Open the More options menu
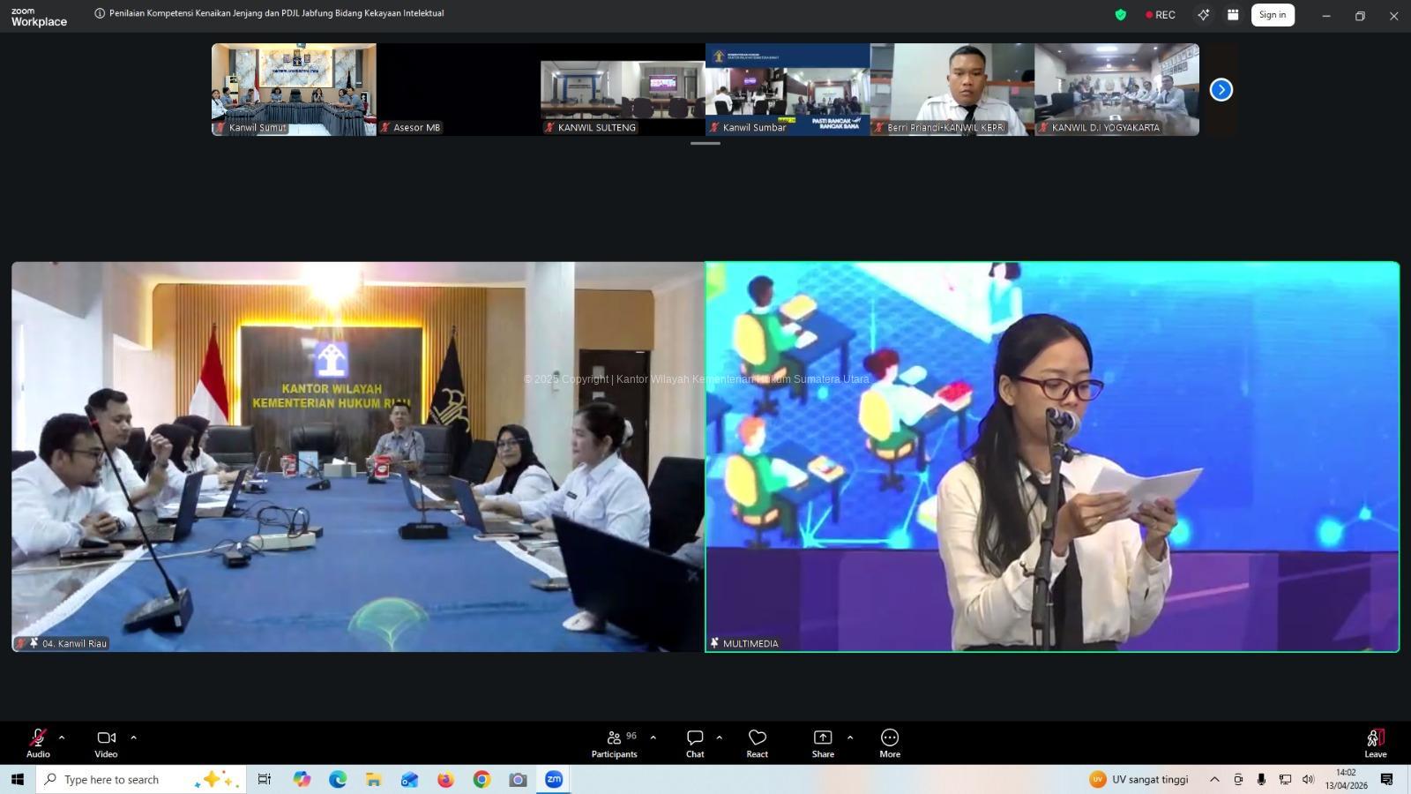Viewport: 1411px width, 794px height. pos(890,742)
